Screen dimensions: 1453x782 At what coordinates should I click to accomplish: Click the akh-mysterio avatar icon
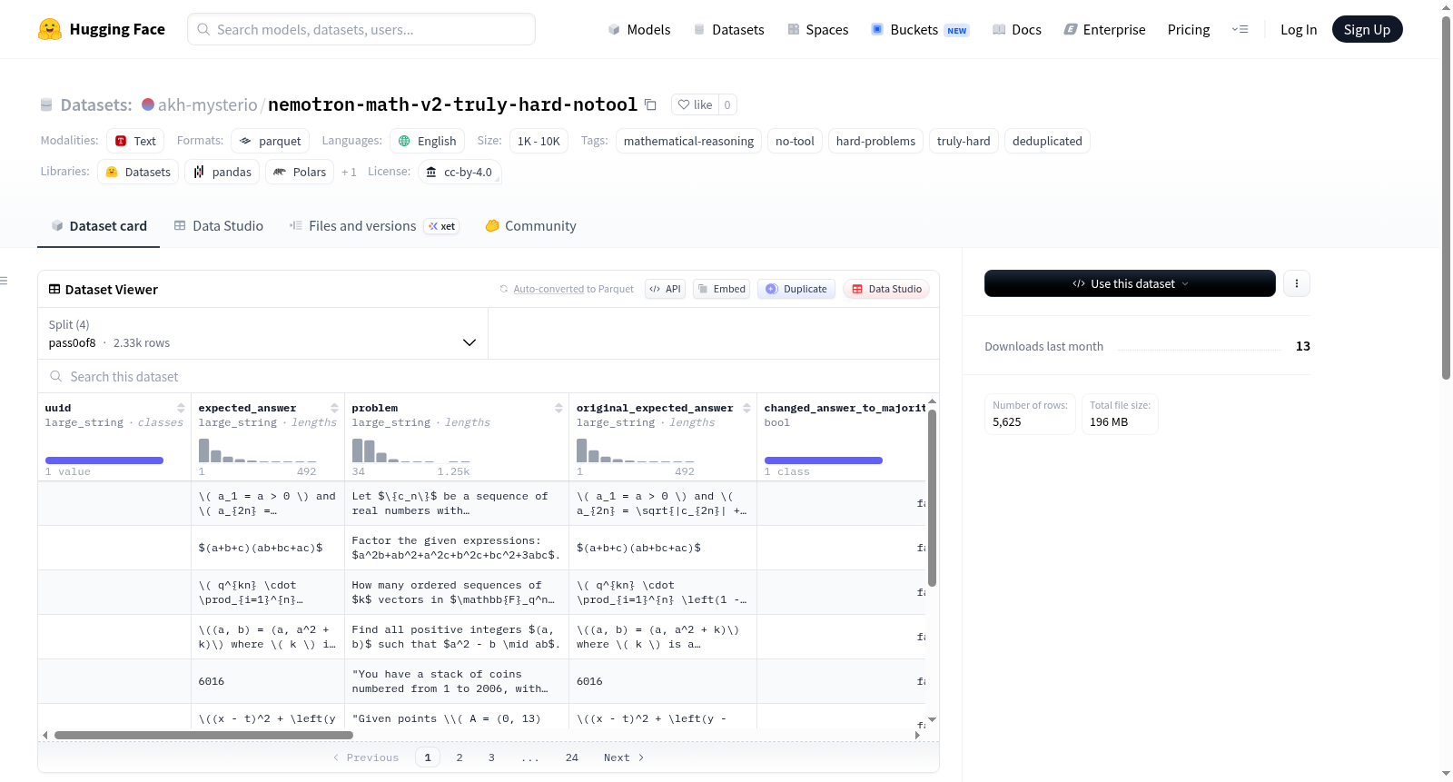pyautogui.click(x=148, y=104)
